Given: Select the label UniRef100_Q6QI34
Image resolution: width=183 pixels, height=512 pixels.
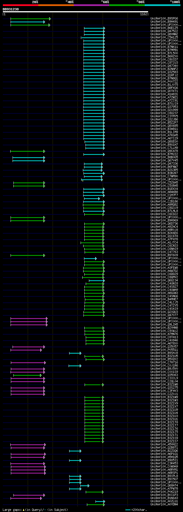Looking at the screenshot, I should (164, 281).
